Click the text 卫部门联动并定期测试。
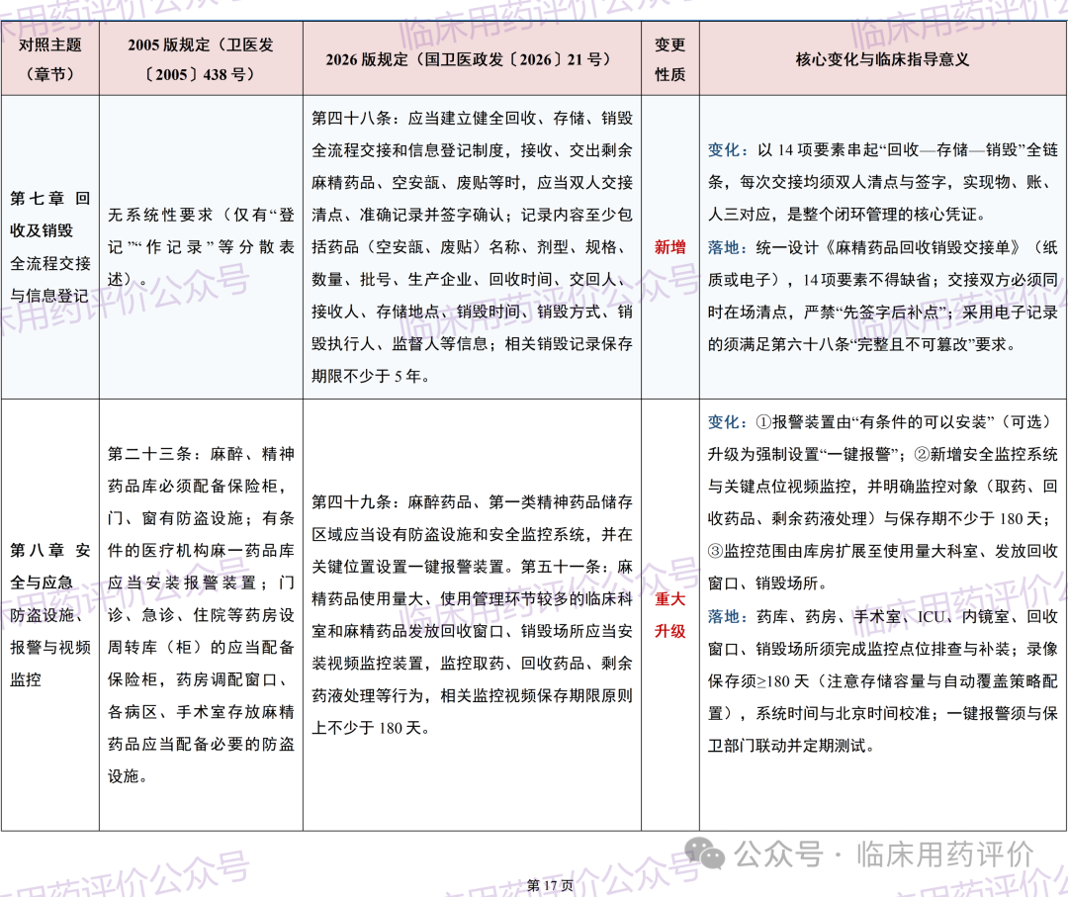Viewport: 1068px width, 897px height. tap(791, 745)
